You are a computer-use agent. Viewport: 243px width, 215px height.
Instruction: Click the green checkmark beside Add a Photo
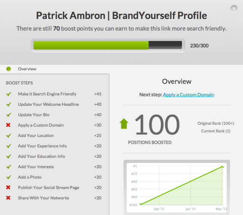[8, 177]
